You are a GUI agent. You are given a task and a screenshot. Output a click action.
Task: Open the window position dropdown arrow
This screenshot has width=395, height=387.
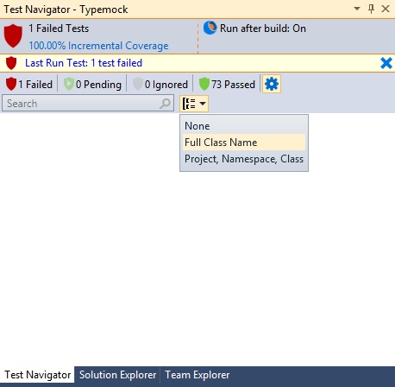357,9
